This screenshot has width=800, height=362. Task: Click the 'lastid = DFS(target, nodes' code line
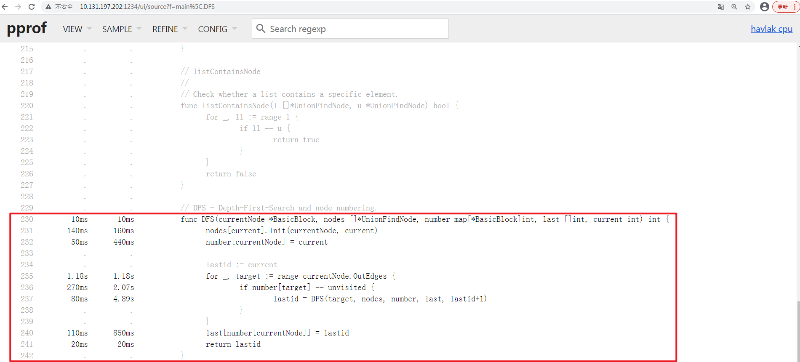point(380,299)
